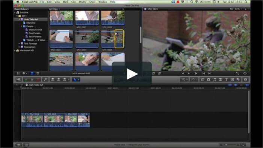The height and width of the screenshot is (148, 263).
Task: Open the Modify menu
Action: click(x=83, y=2)
